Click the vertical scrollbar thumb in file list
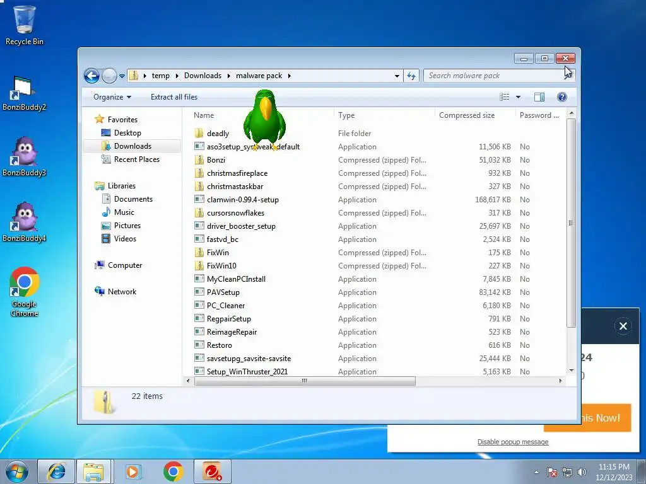The image size is (646, 484). (x=571, y=223)
